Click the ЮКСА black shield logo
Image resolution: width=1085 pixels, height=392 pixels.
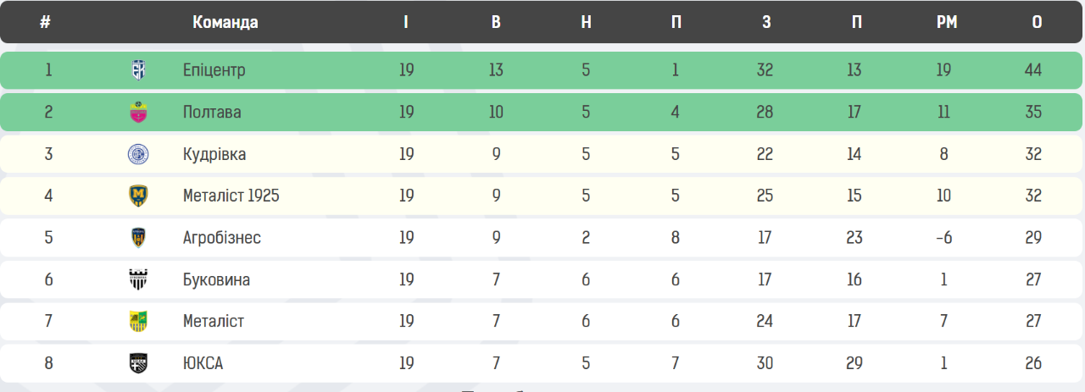[x=138, y=363]
